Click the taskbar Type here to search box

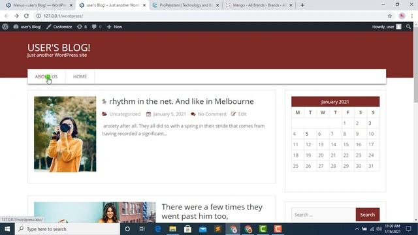[x=67, y=229]
